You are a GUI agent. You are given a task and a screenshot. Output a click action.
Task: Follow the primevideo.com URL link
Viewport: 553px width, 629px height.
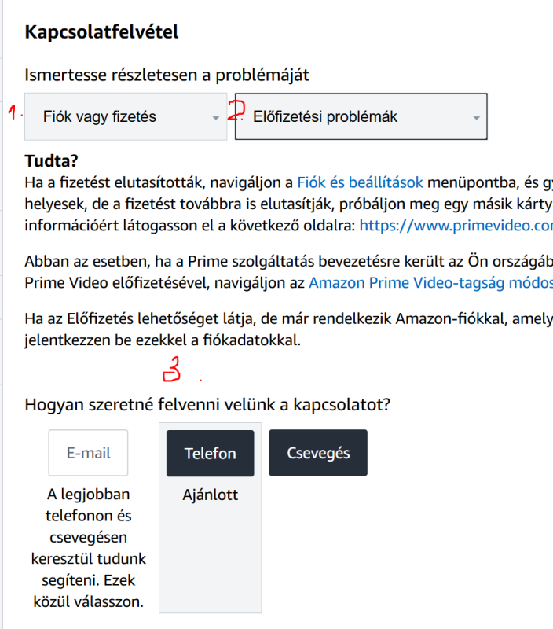coord(456,226)
